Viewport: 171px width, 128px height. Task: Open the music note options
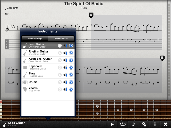pos(134,124)
